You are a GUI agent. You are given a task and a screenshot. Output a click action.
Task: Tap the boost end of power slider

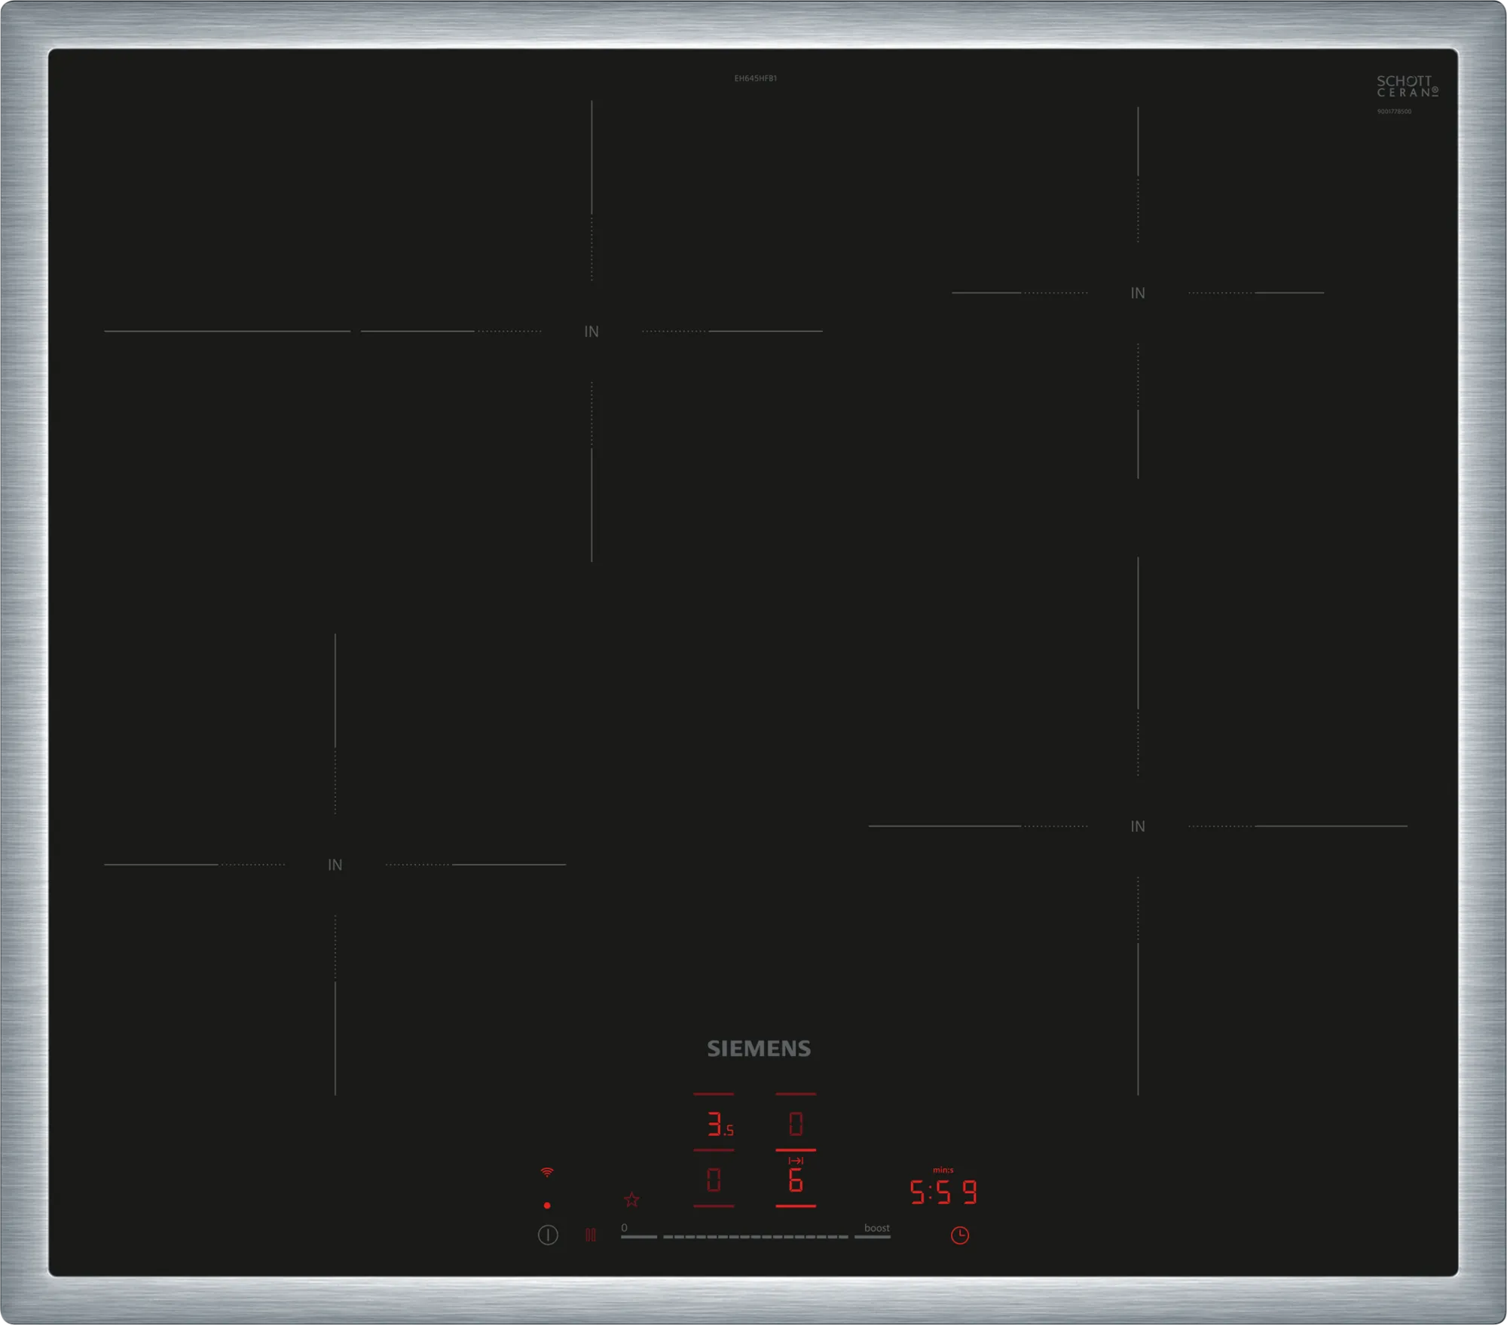tap(873, 1236)
